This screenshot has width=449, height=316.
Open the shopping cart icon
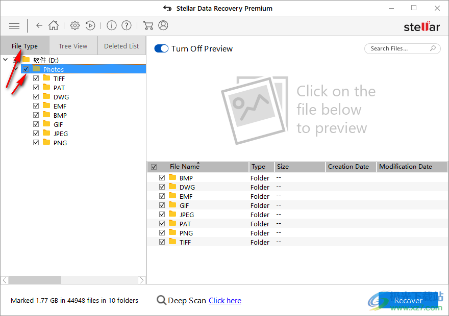(x=148, y=25)
